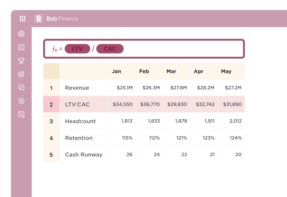Click the Revenue row label
Screen dimensions: 287x197
click(x=77, y=88)
